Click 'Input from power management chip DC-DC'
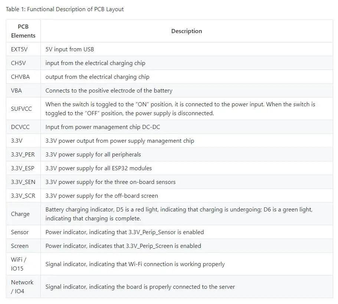The image size is (338, 304). point(103,127)
